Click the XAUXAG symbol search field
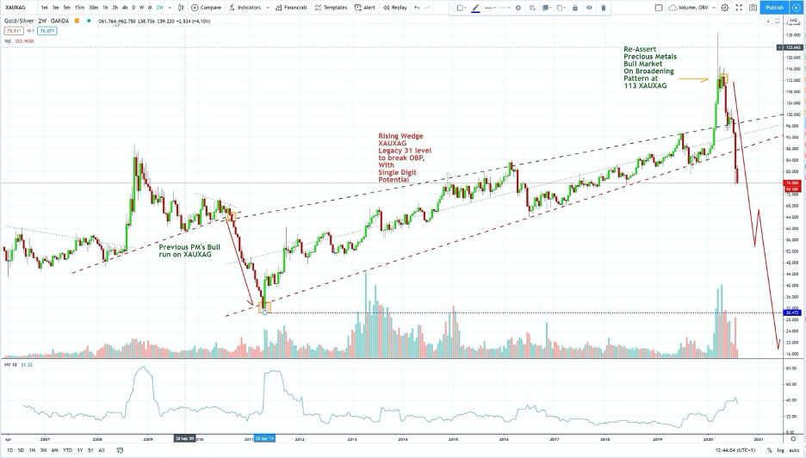The width and height of the screenshot is (806, 458). [x=17, y=8]
